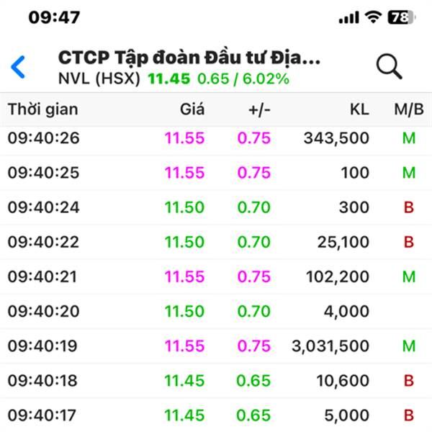Tap the Wi-Fi status icon
Screen dimensions: 432x432
point(373,17)
